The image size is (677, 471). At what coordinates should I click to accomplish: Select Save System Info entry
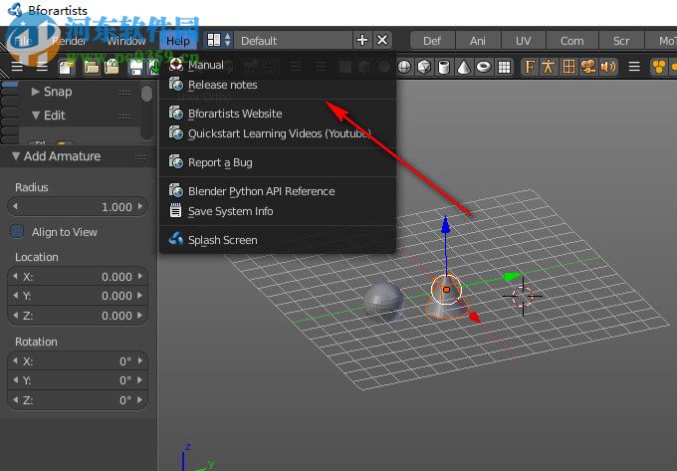click(x=278, y=211)
